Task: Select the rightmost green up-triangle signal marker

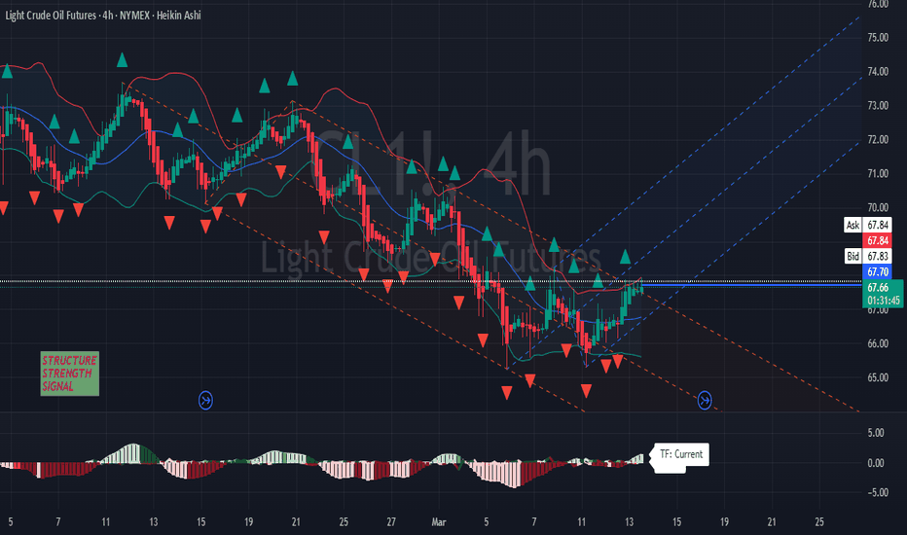Action: 626,256
